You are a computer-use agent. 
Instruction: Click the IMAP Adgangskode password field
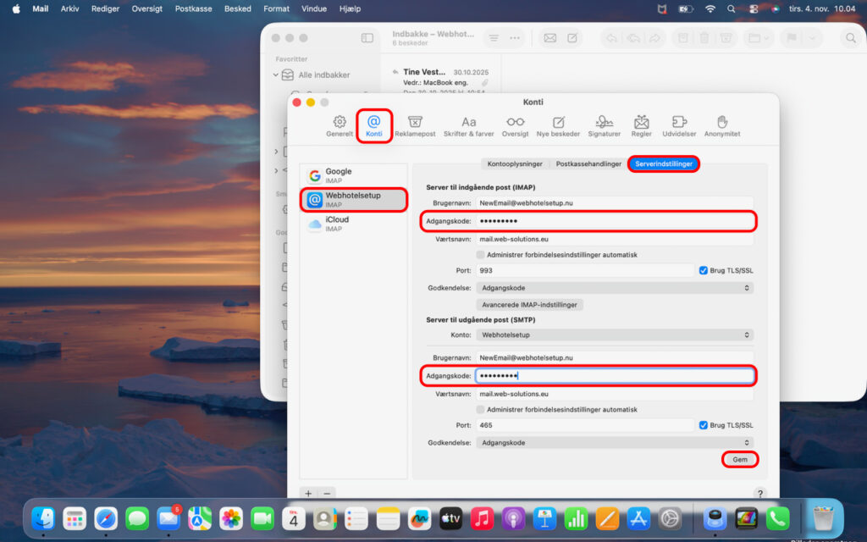pyautogui.click(x=614, y=222)
